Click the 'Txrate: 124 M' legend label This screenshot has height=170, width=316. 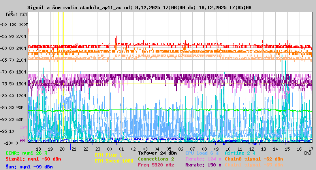[x=203, y=159]
